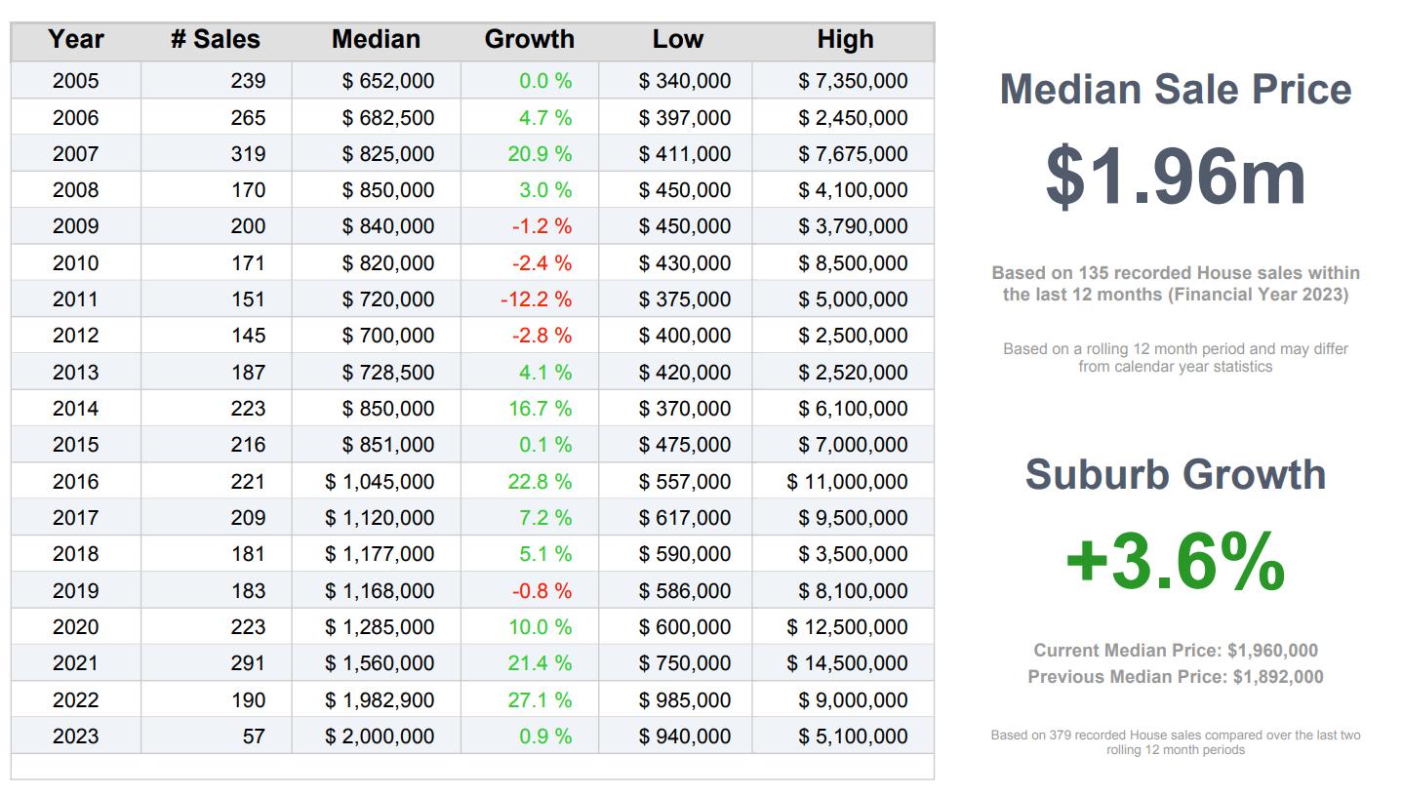
Task: Click the 319 sales count cell
Action: tap(248, 154)
